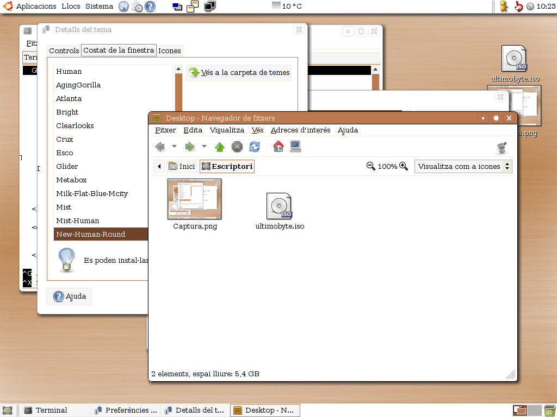Open the Visualitza menu
The height and width of the screenshot is (417, 557).
coord(227,130)
